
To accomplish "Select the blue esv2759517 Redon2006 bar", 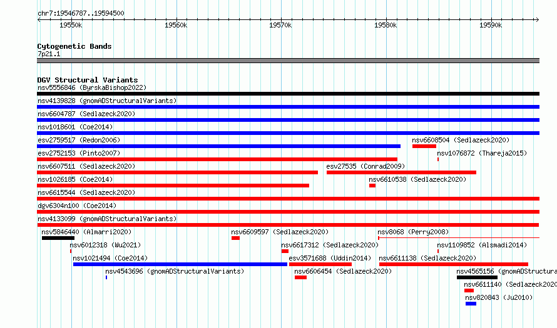I will point(219,146).
